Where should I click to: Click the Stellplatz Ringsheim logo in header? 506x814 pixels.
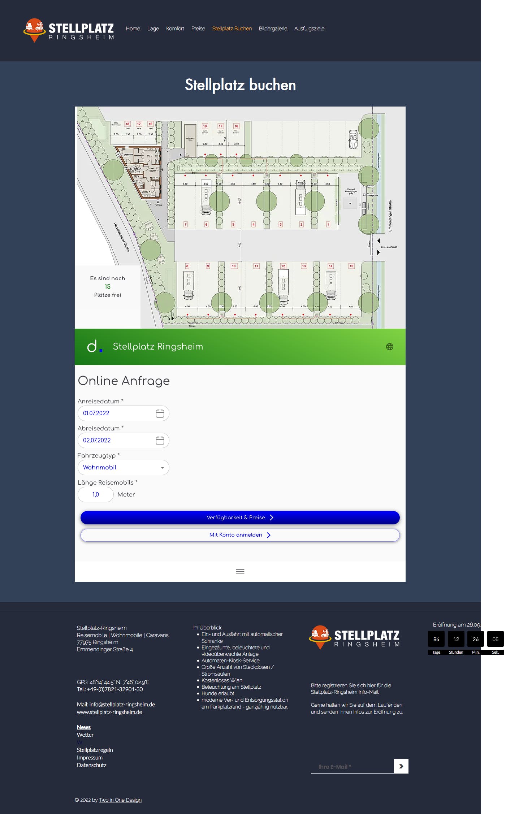pyautogui.click(x=69, y=30)
